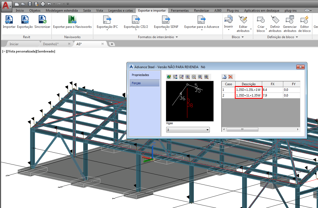Open a file via folder icon

tap(23, 4)
